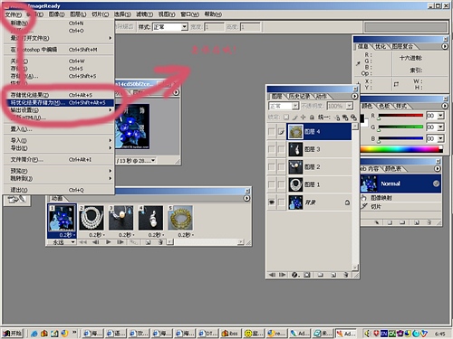
Task: Open the Web Content panel flyout menu
Action: click(438, 169)
